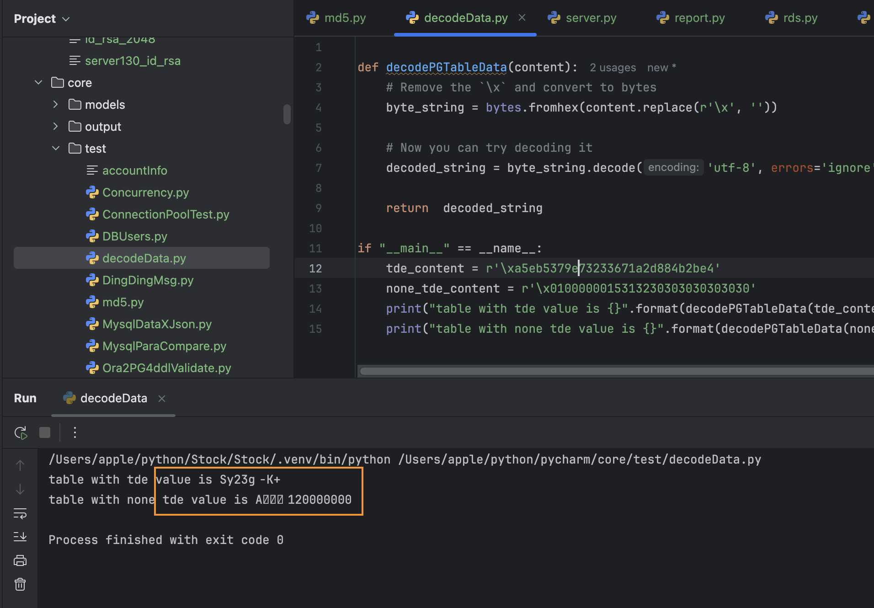The height and width of the screenshot is (608, 874).
Task: Click the editor horizontal scrollbar
Action: click(x=613, y=371)
